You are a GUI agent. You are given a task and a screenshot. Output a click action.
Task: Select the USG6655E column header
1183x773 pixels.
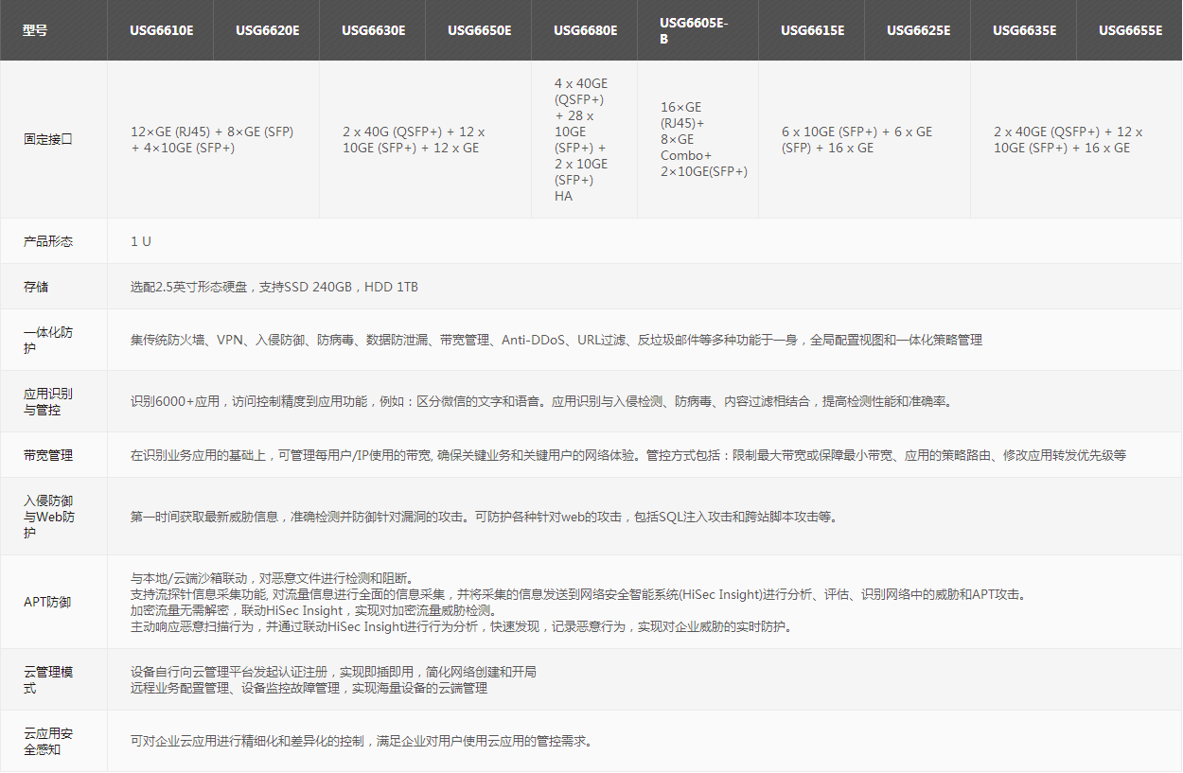[1131, 30]
